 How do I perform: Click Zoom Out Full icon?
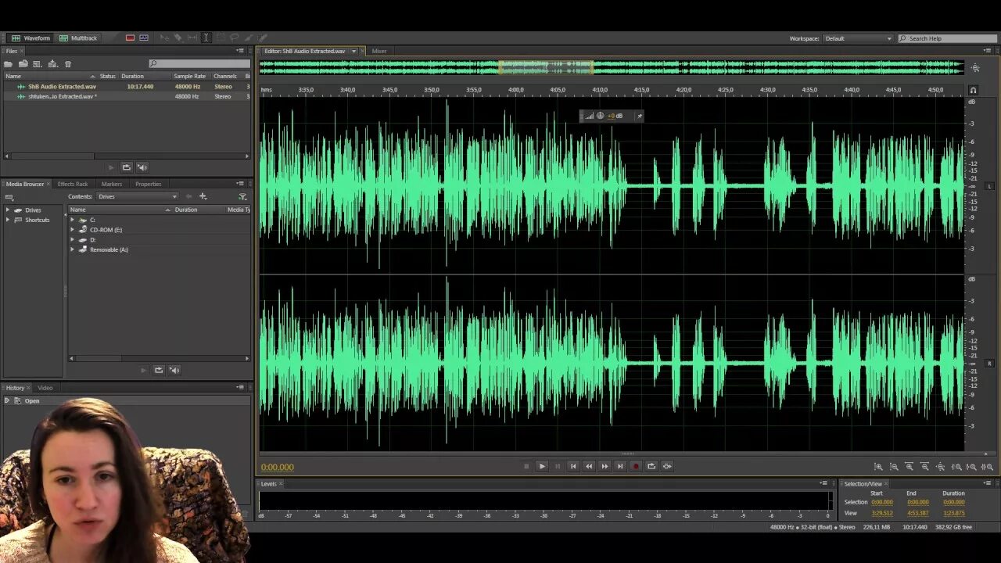(941, 467)
